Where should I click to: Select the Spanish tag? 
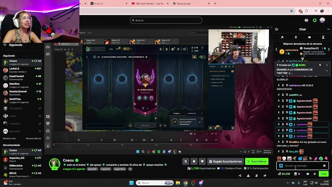(92, 169)
